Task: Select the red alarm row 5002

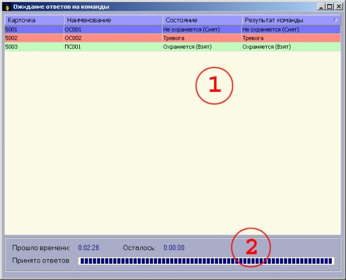Action: [x=173, y=38]
